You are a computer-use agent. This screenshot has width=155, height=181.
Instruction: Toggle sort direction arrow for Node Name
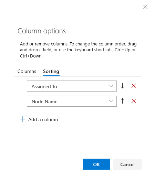click(x=122, y=101)
